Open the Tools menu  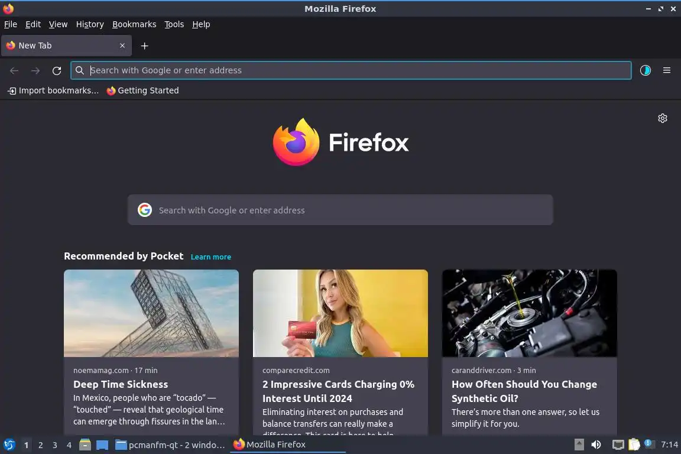[174, 24]
